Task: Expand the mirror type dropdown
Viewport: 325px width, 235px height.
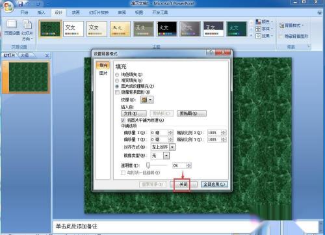Action: (166, 156)
